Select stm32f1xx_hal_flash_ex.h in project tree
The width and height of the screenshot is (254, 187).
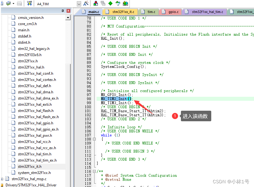(x=38, y=117)
